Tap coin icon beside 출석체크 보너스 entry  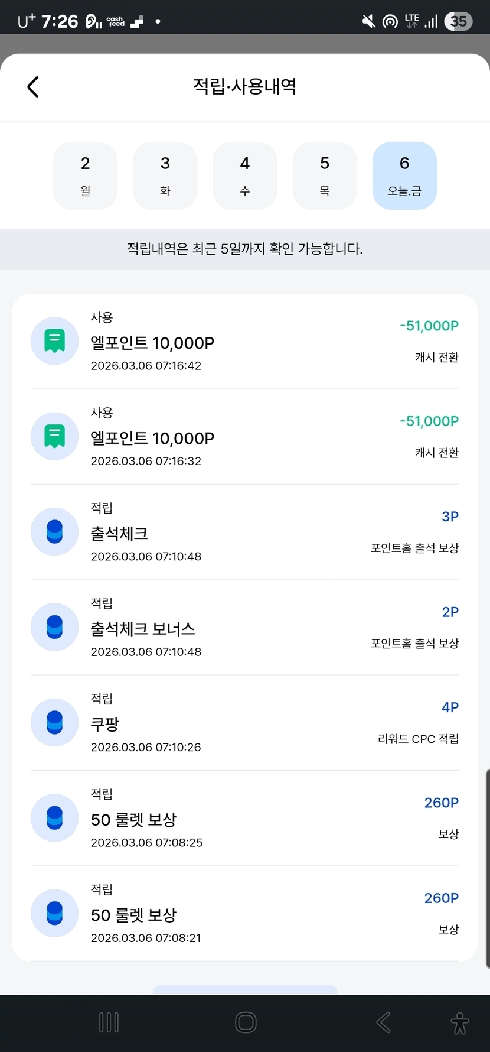54,627
